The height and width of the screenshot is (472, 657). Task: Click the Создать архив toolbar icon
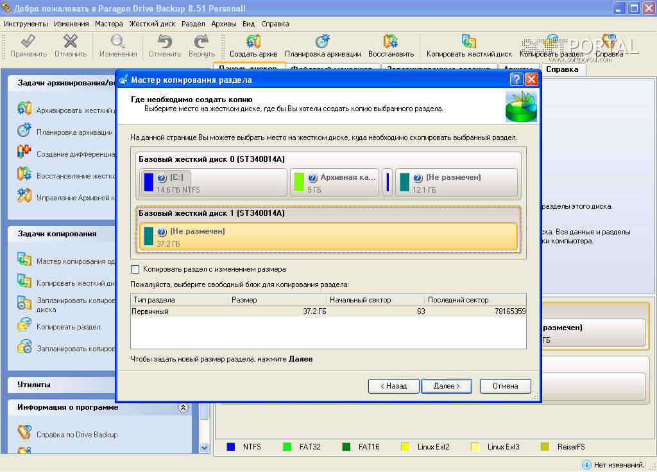click(x=253, y=41)
